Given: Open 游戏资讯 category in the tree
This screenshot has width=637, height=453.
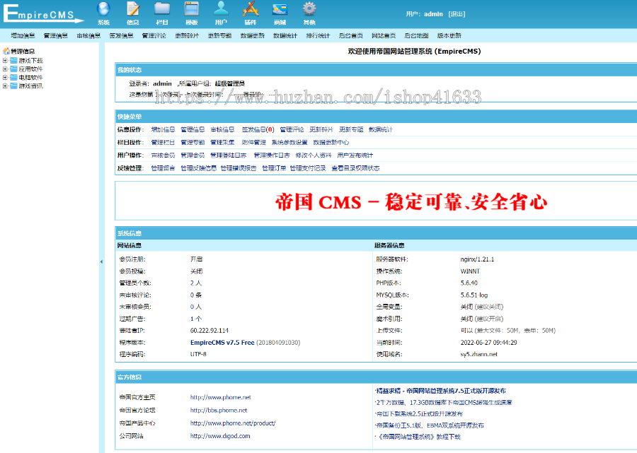Looking at the screenshot, I should pos(30,86).
